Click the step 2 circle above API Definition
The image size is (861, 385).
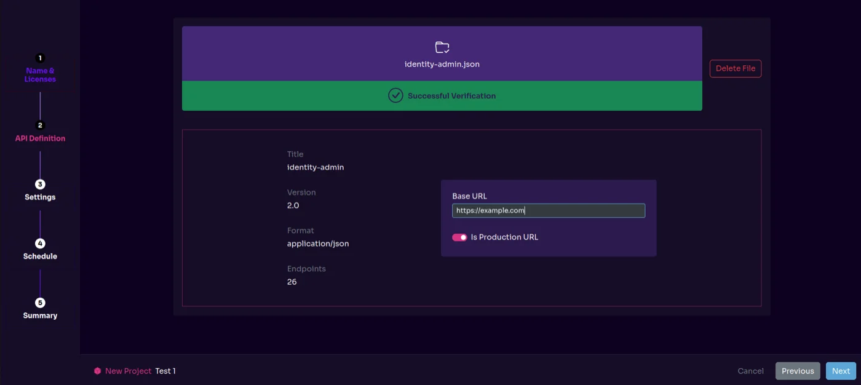(39, 125)
